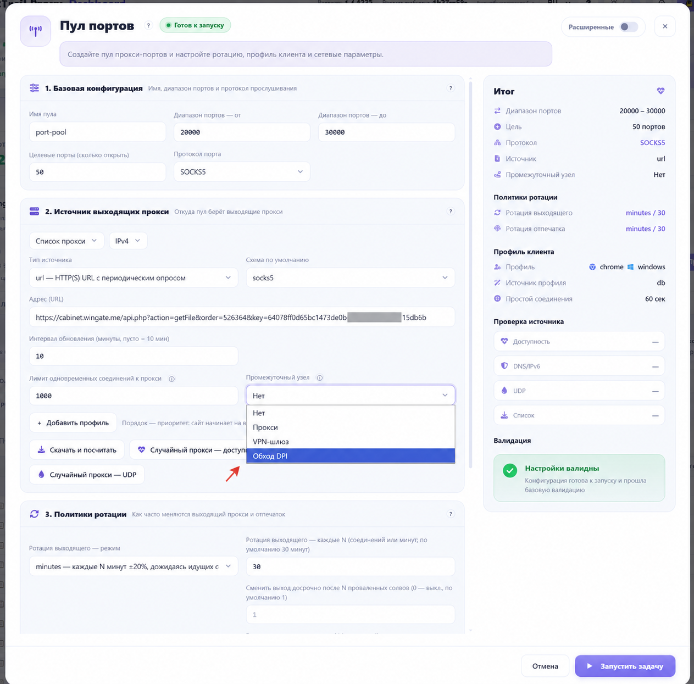Click Диапазон портов — до field
This screenshot has width=694, height=684.
(386, 132)
